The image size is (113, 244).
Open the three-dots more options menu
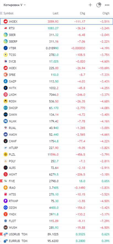point(107,5)
